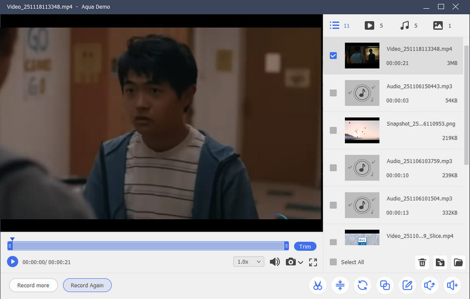This screenshot has width=470, height=299.
Task: Open the scissors clip tool
Action: [x=317, y=286]
